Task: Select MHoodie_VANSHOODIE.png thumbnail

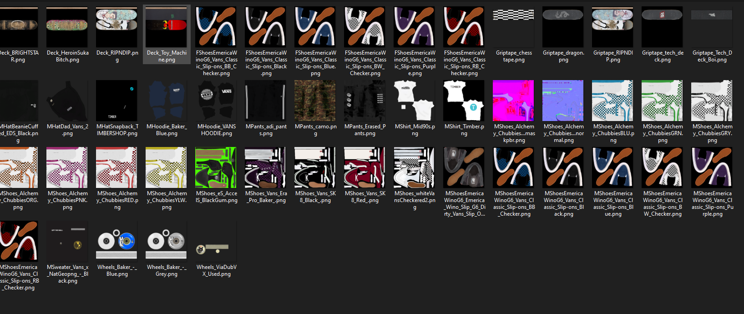Action: point(216,101)
